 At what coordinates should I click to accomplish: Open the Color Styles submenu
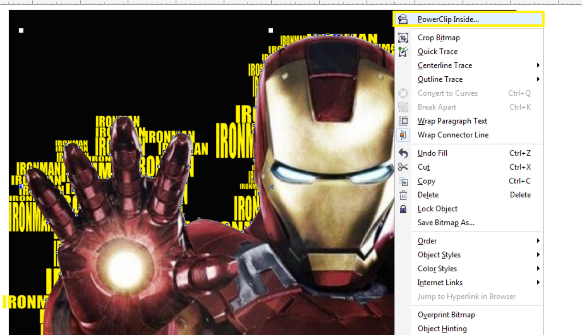coord(437,269)
